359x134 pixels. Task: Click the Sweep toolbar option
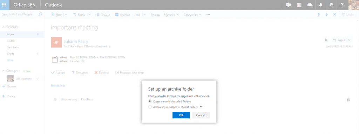click(x=155, y=14)
